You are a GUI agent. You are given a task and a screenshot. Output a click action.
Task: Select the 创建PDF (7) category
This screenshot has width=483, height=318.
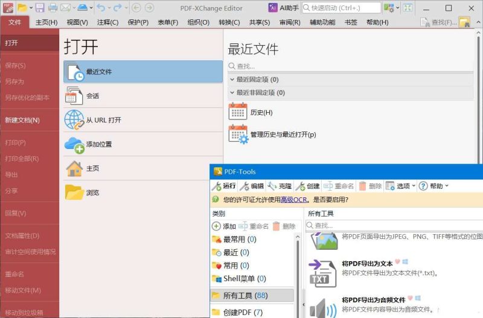(x=237, y=313)
